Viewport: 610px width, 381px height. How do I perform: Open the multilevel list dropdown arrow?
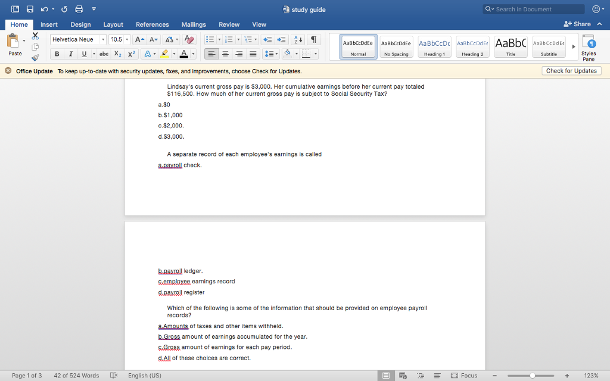256,39
